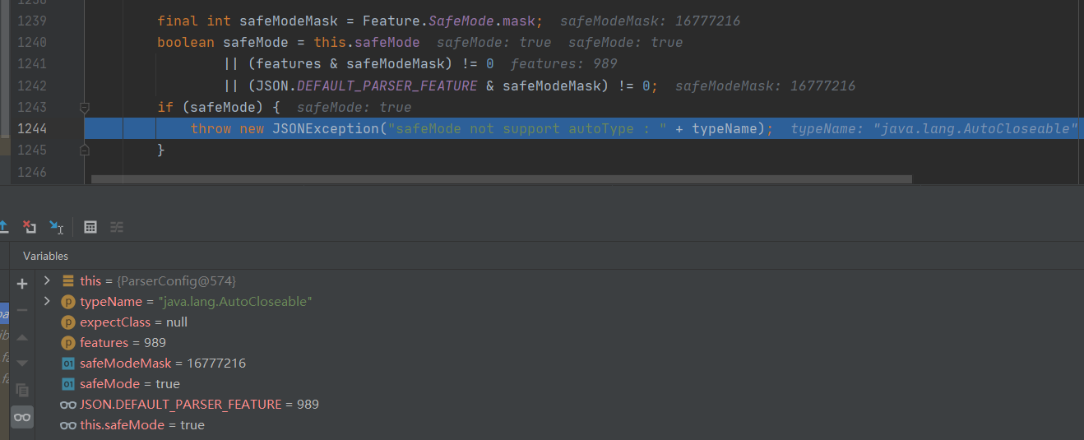Viewport: 1084px width, 440px height.
Task: Click the Step Out debugger icon
Action: pos(2,226)
